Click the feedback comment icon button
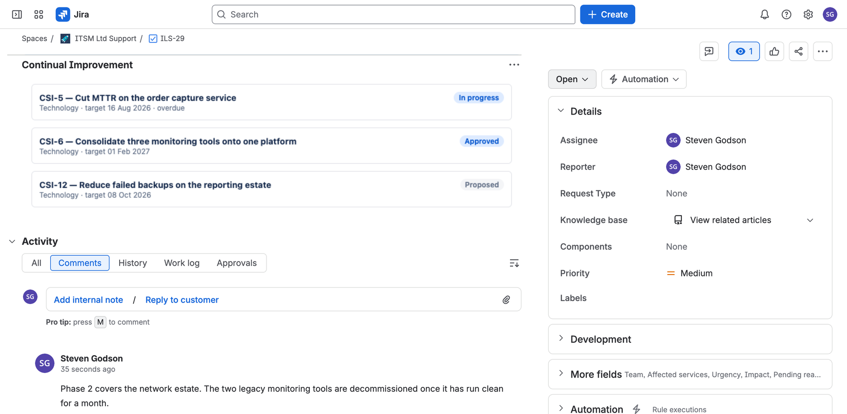847x414 pixels. pos(709,52)
